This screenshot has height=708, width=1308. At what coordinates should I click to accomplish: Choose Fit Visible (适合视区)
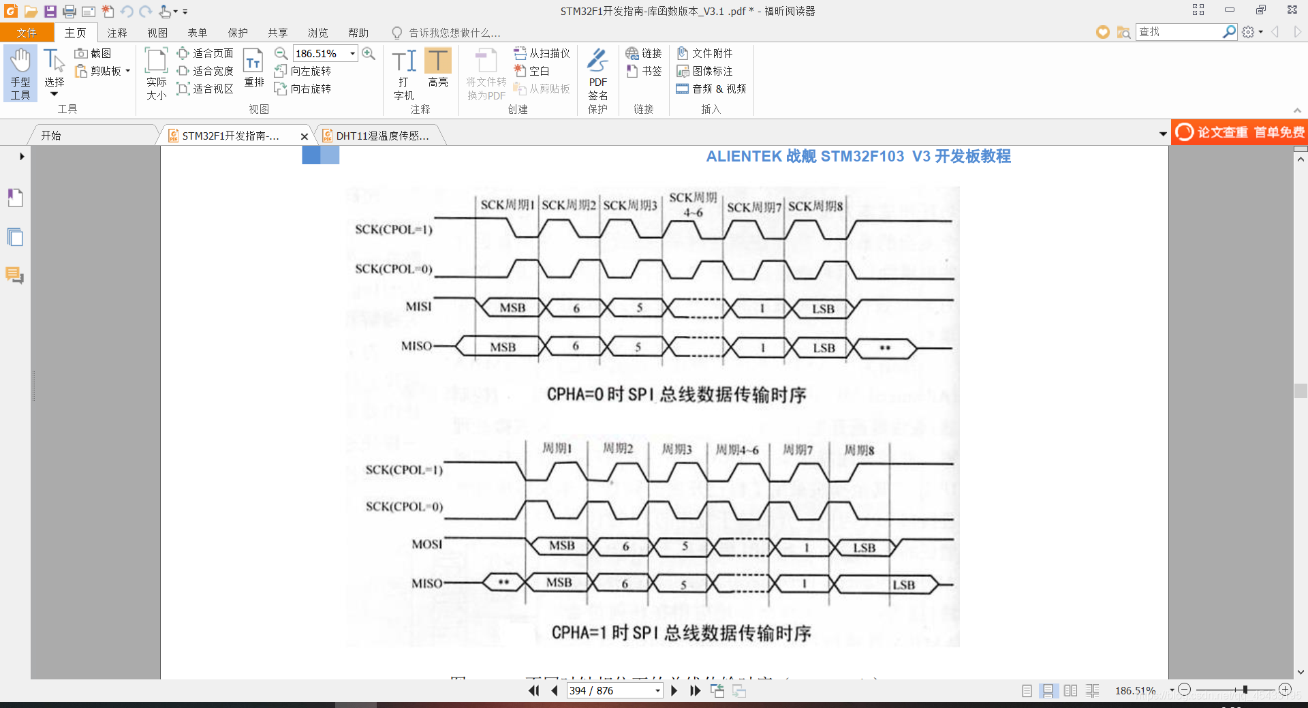click(205, 89)
